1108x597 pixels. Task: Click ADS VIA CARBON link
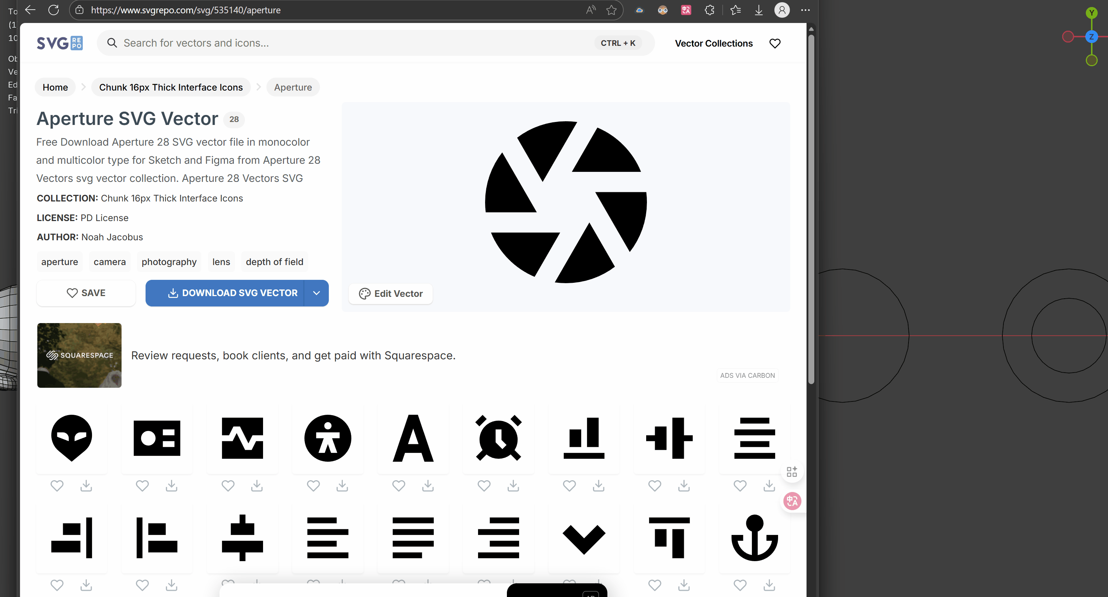tap(747, 375)
